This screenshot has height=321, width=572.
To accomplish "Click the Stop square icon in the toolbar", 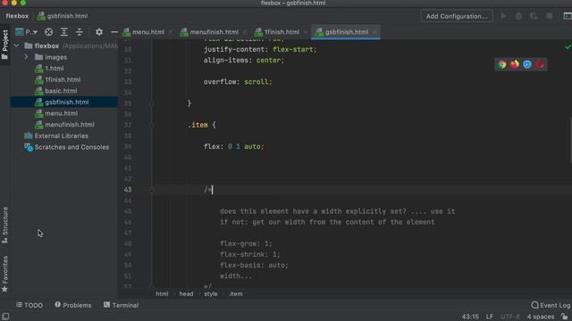I will click(x=549, y=16).
